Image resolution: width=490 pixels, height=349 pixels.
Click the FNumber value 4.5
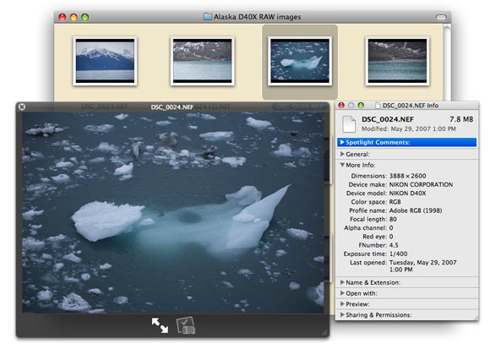click(394, 245)
